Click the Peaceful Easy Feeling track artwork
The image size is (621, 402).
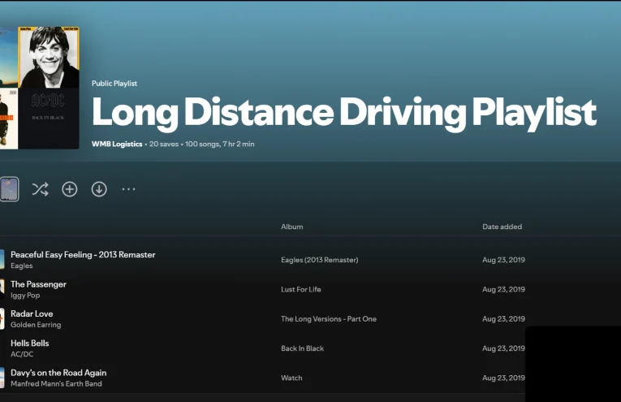2,260
